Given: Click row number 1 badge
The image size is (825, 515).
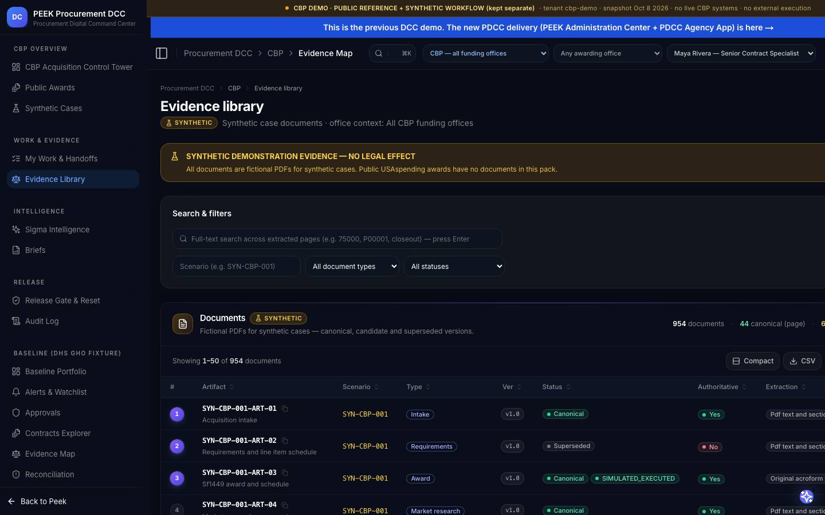Looking at the screenshot, I should pyautogui.click(x=177, y=414).
